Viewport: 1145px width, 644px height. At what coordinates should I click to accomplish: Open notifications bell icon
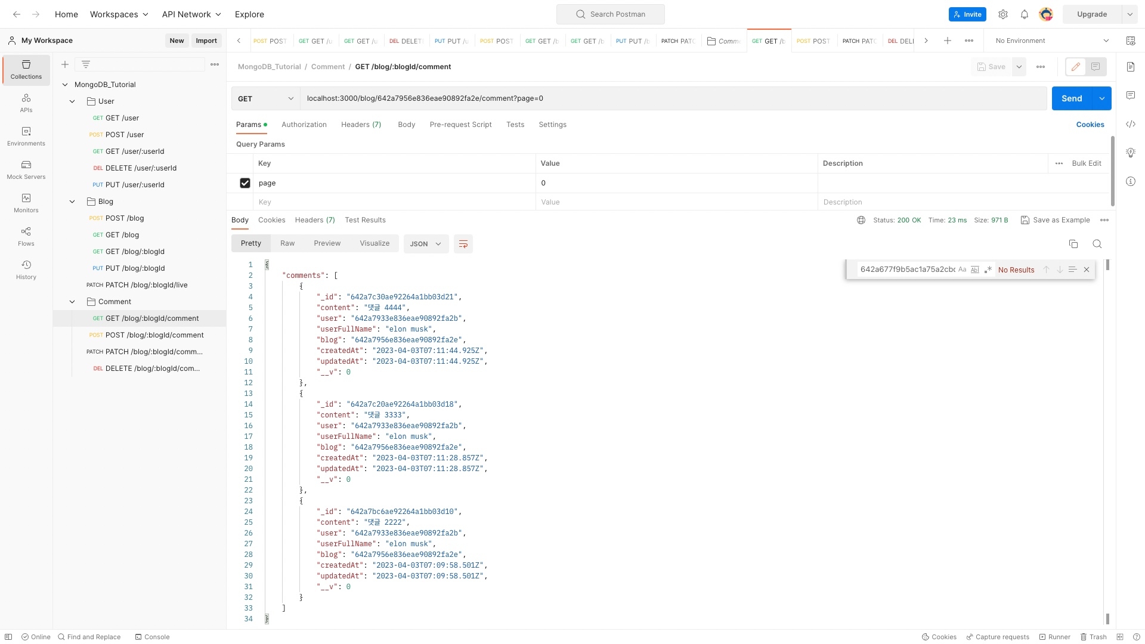point(1025,14)
